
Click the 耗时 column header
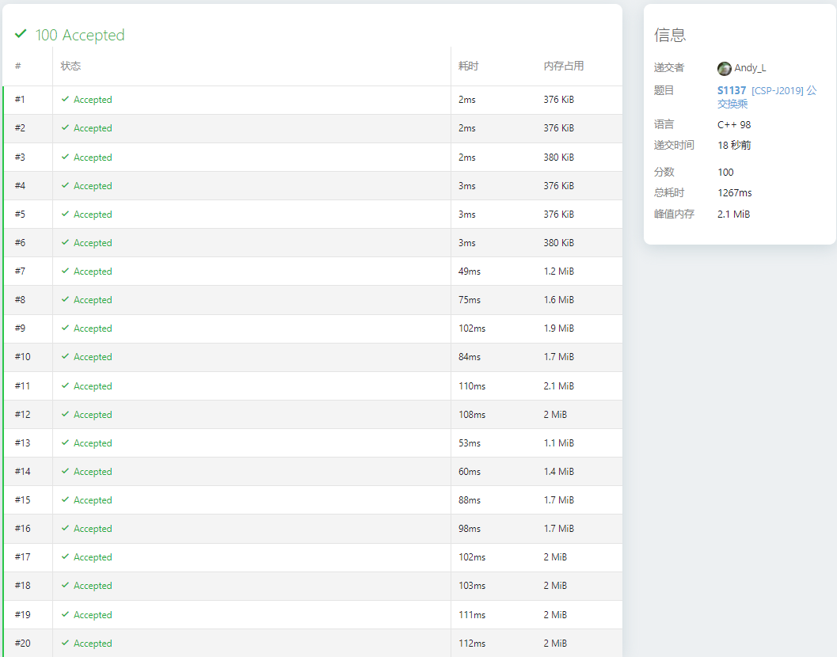pyautogui.click(x=469, y=66)
